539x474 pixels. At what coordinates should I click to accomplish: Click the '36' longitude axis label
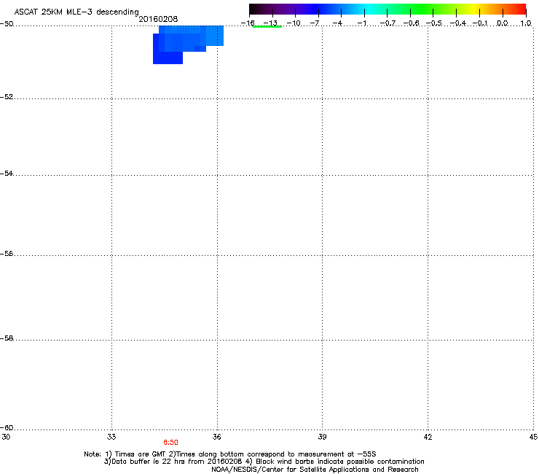[x=216, y=437]
